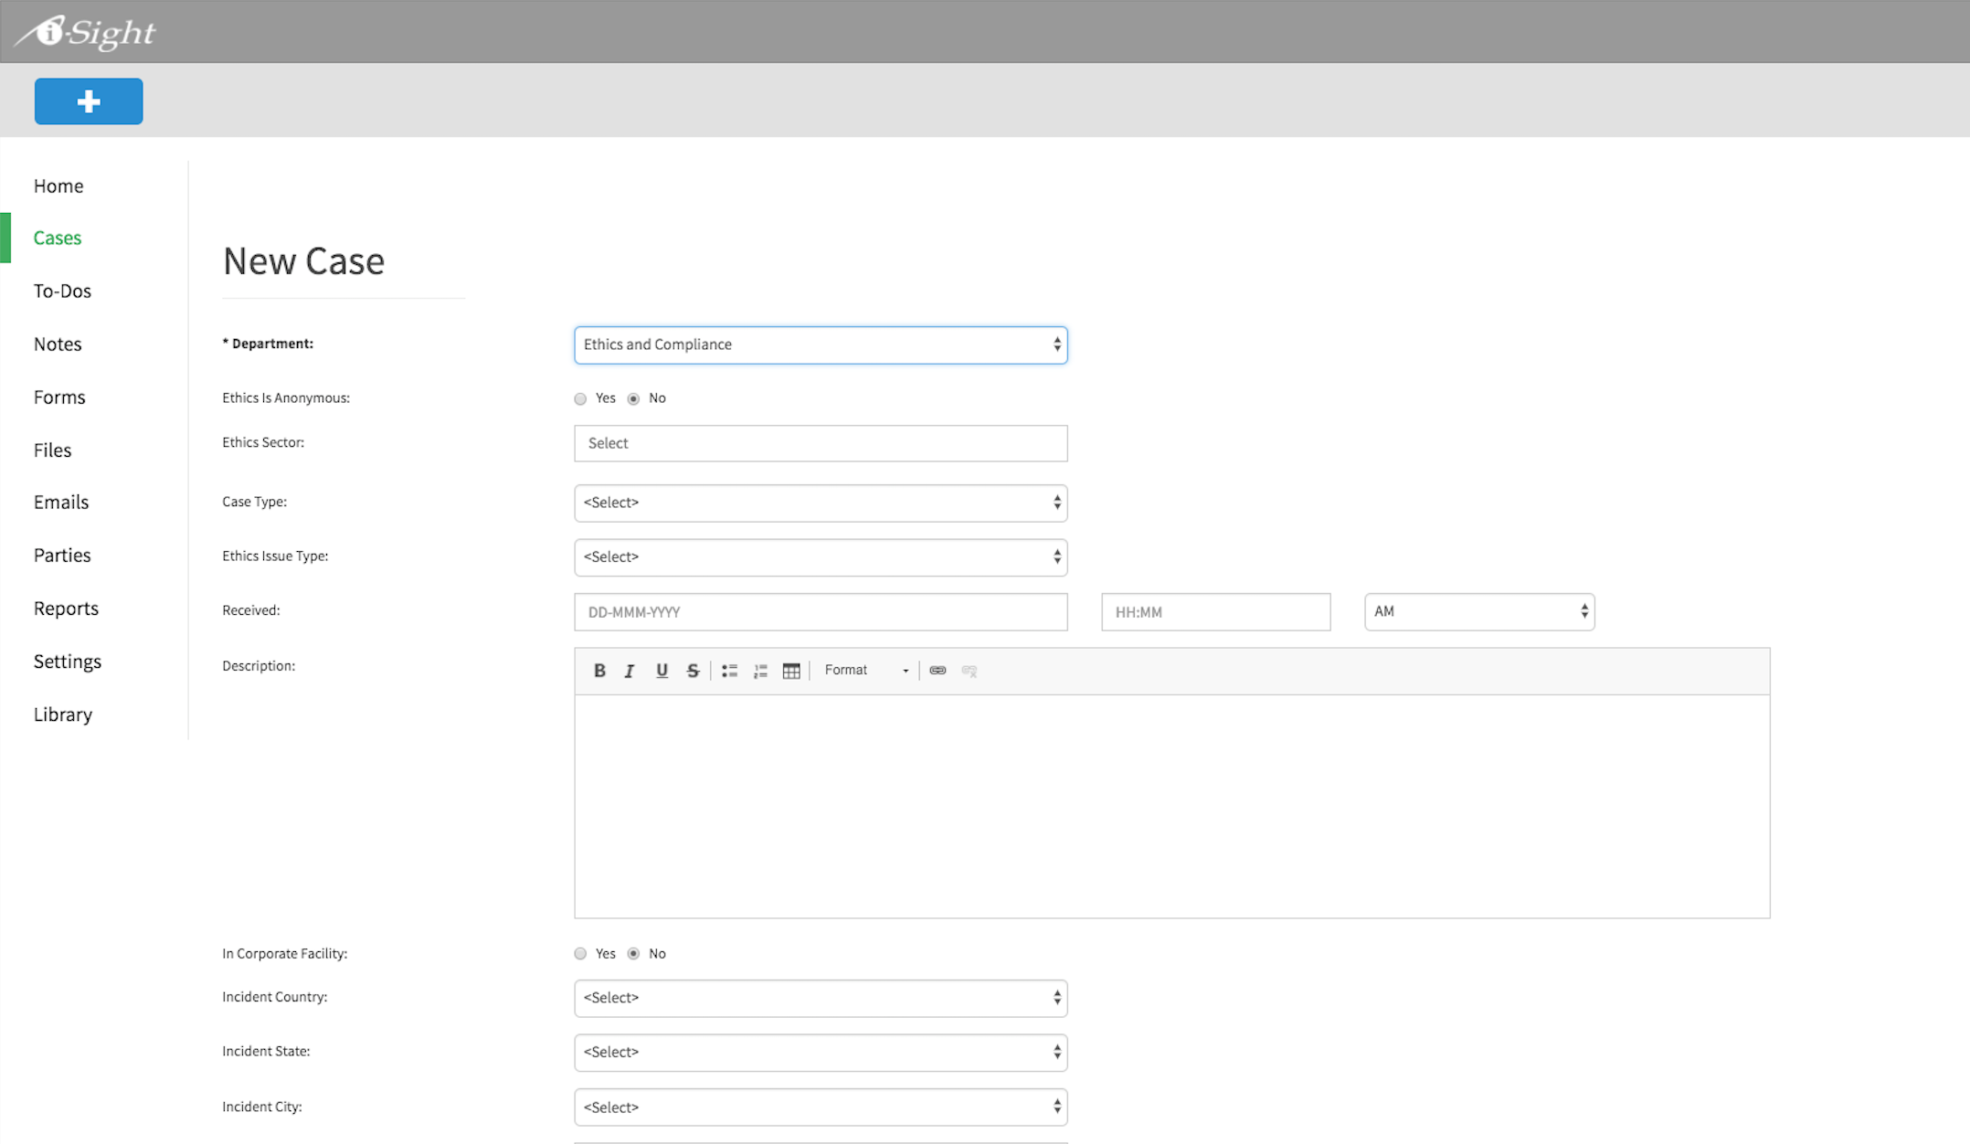Image resolution: width=1970 pixels, height=1144 pixels.
Task: Open the Department dropdown
Action: [820, 345]
